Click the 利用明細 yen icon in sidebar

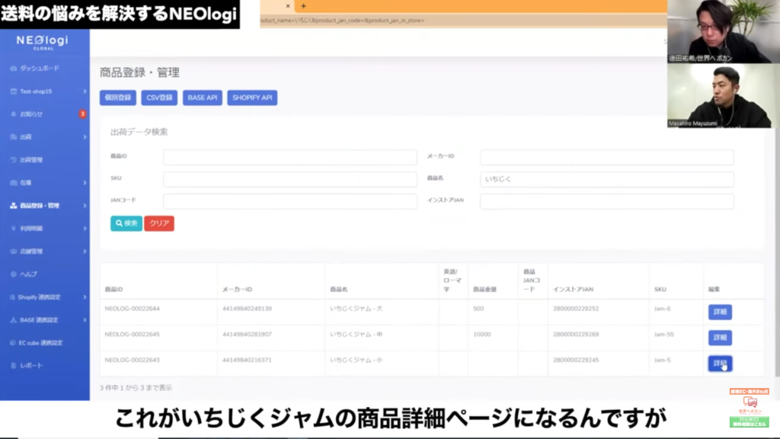14,229
